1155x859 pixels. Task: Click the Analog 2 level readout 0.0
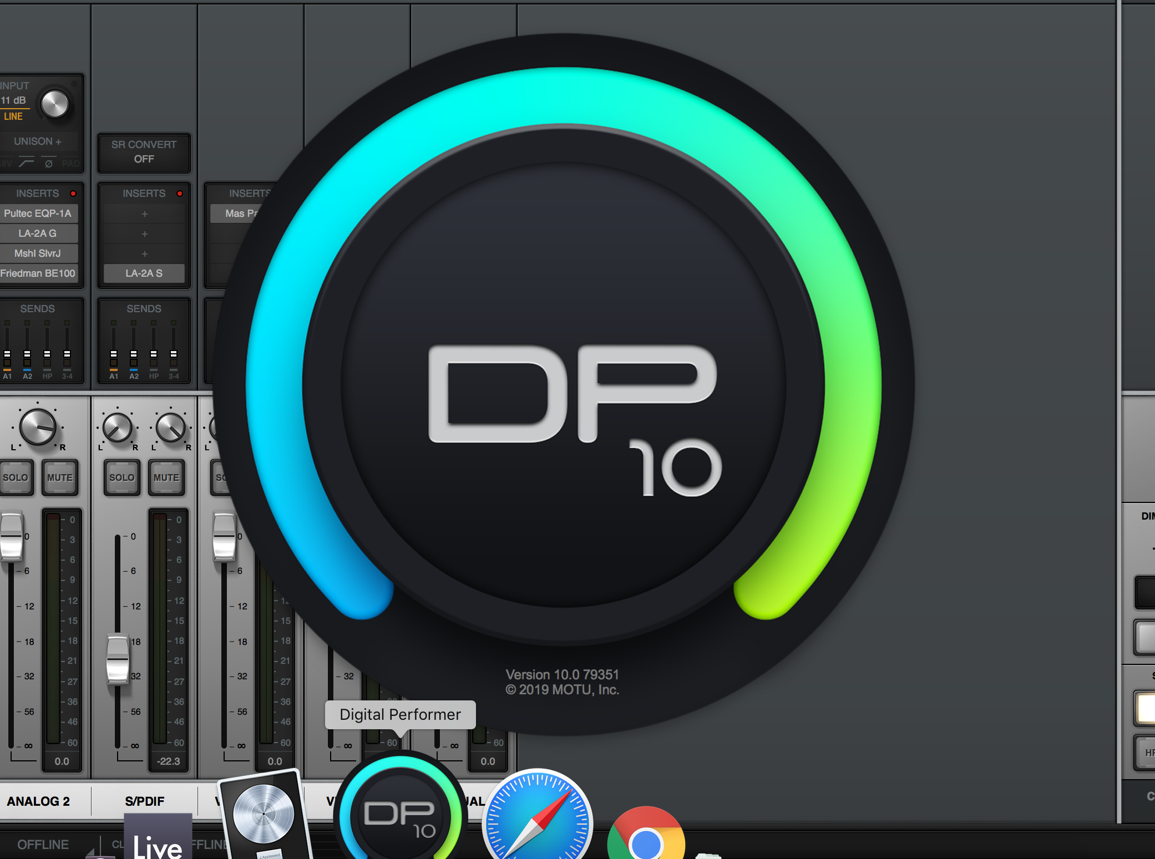[62, 761]
